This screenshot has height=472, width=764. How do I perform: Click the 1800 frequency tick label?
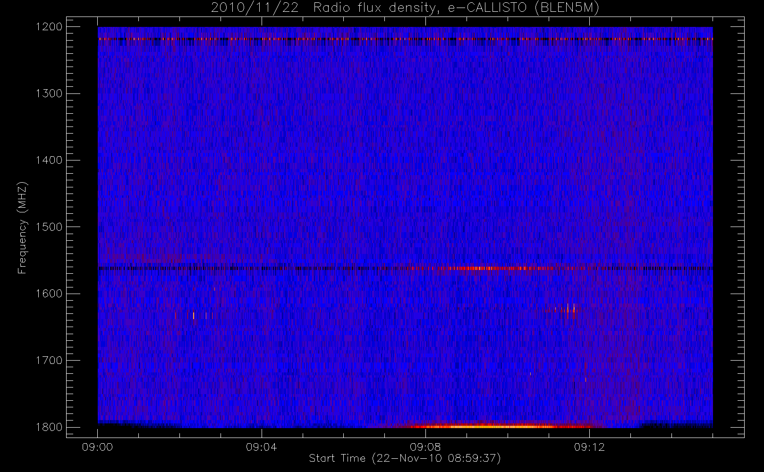click(49, 427)
